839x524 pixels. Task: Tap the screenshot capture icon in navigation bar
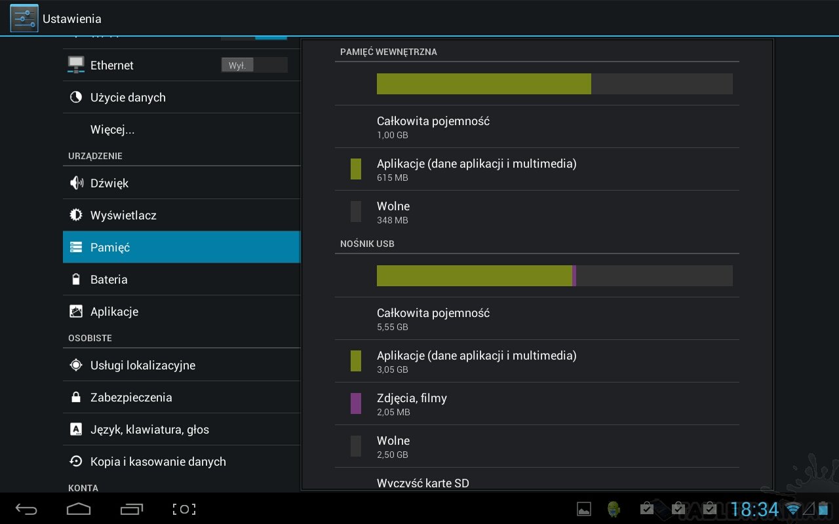[x=184, y=509]
